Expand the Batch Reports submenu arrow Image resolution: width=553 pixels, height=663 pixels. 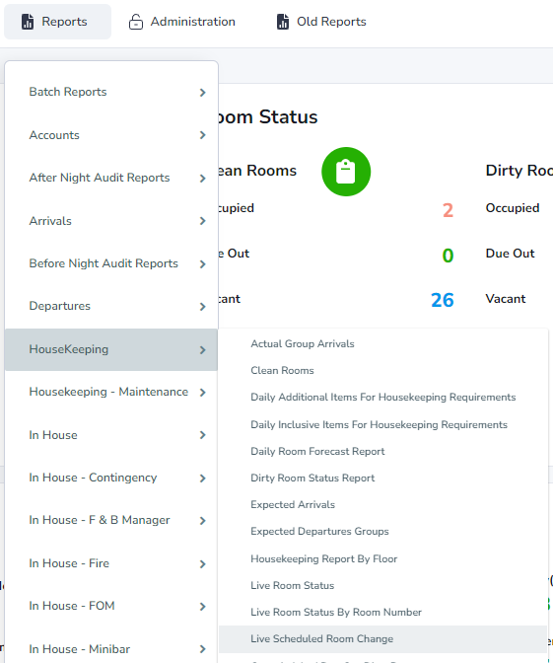[x=203, y=92]
